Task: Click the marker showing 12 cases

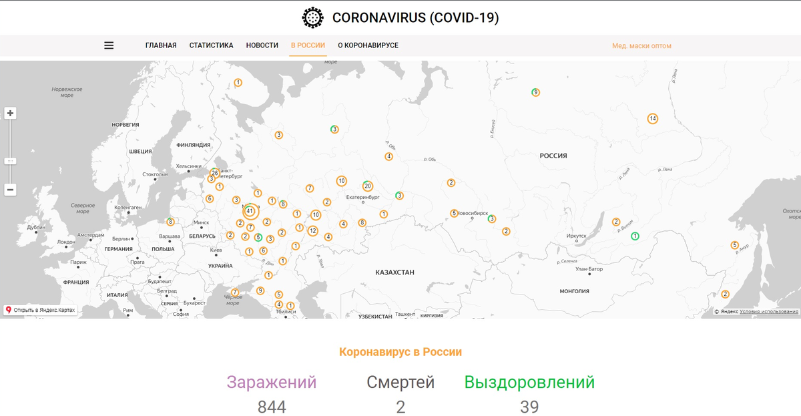Action: click(x=312, y=231)
